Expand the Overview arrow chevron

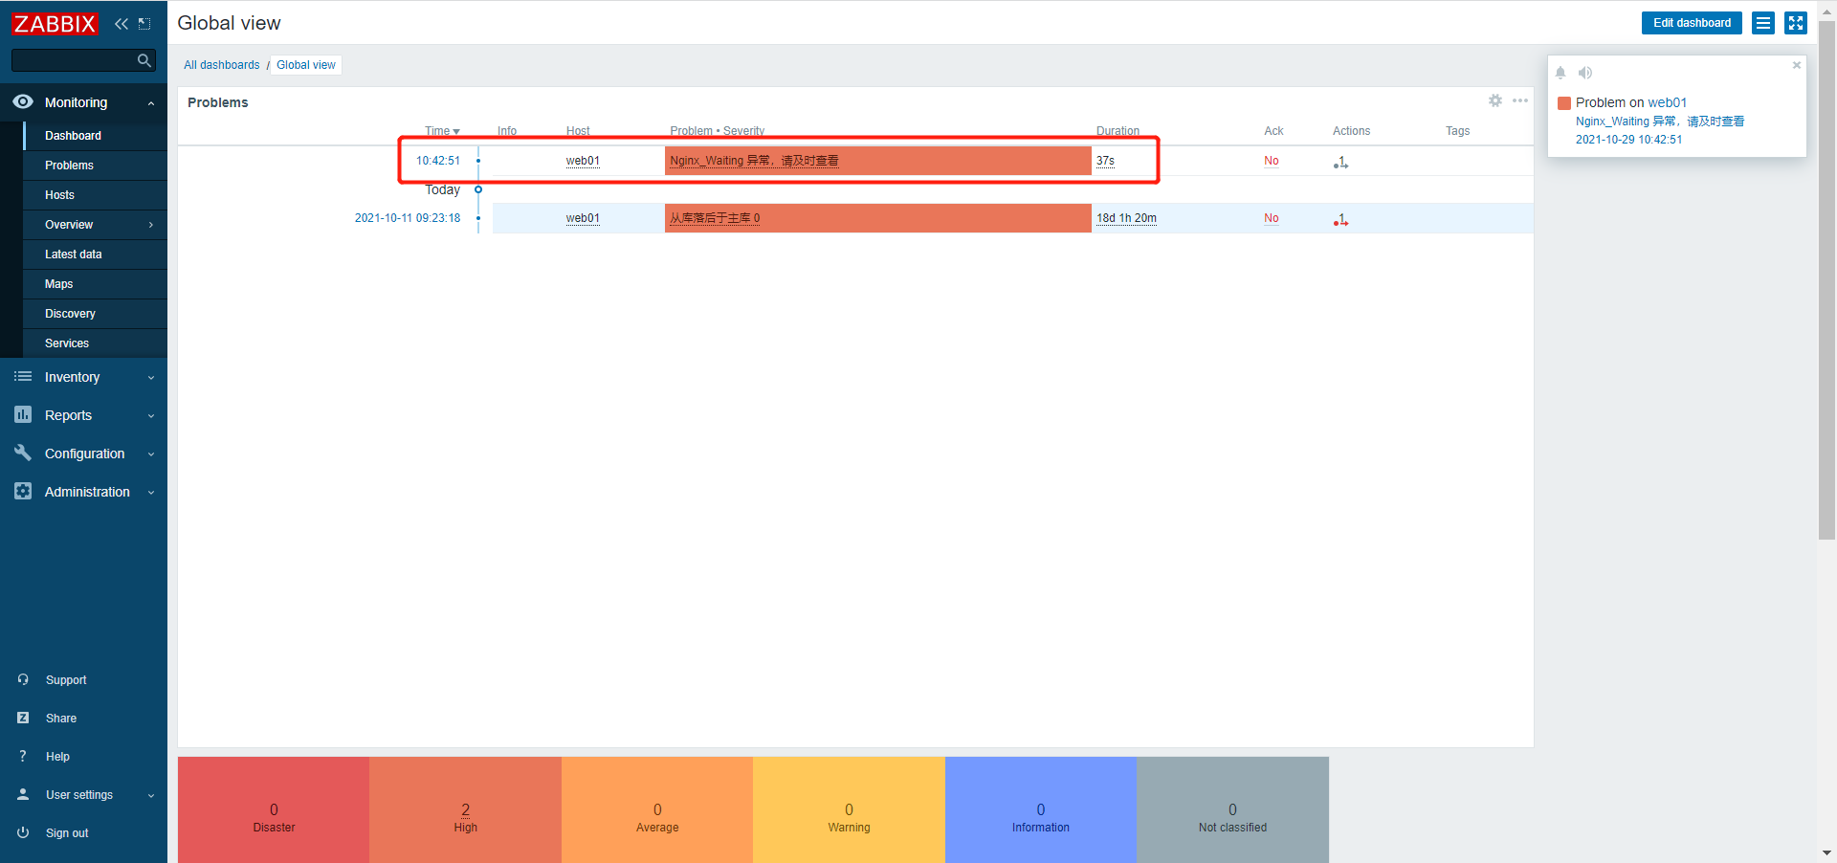151,225
